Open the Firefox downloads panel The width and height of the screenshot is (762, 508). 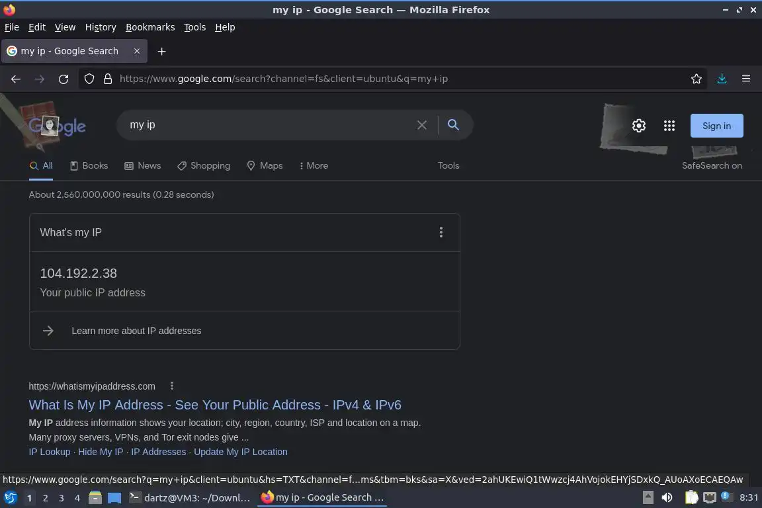(722, 79)
